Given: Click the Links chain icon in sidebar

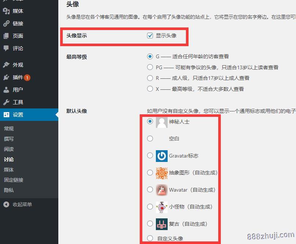Looking at the screenshot, I should (6, 23).
